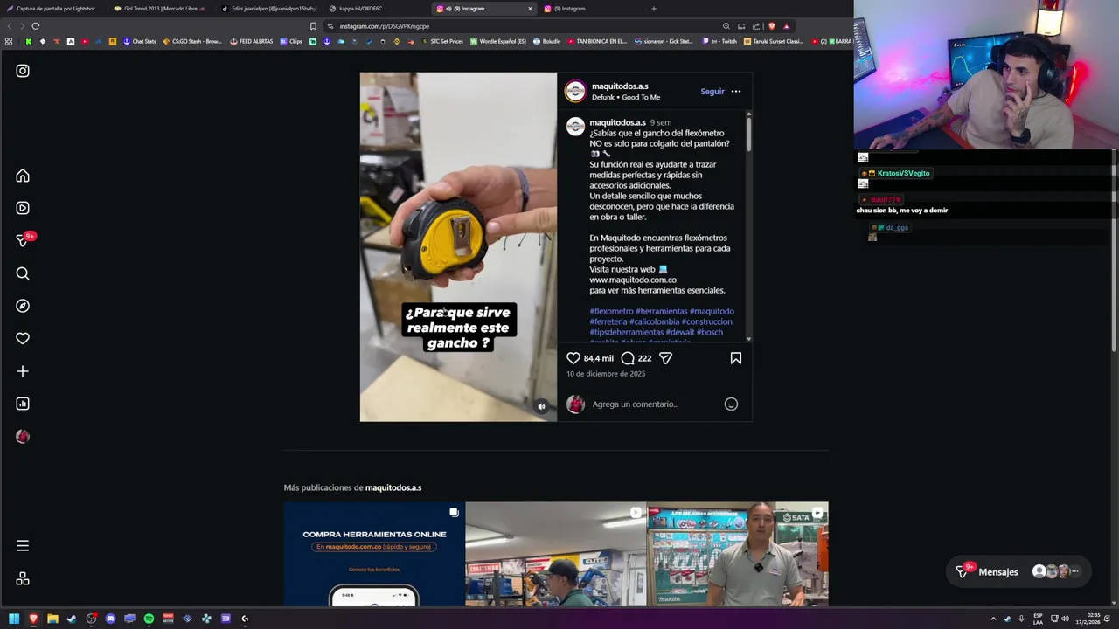Open Steam from the taskbar
The width and height of the screenshot is (1119, 629).
(x=72, y=619)
